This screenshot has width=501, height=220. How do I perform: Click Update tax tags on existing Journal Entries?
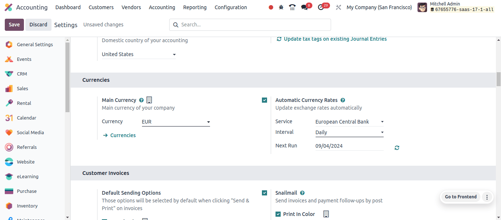pos(331,39)
